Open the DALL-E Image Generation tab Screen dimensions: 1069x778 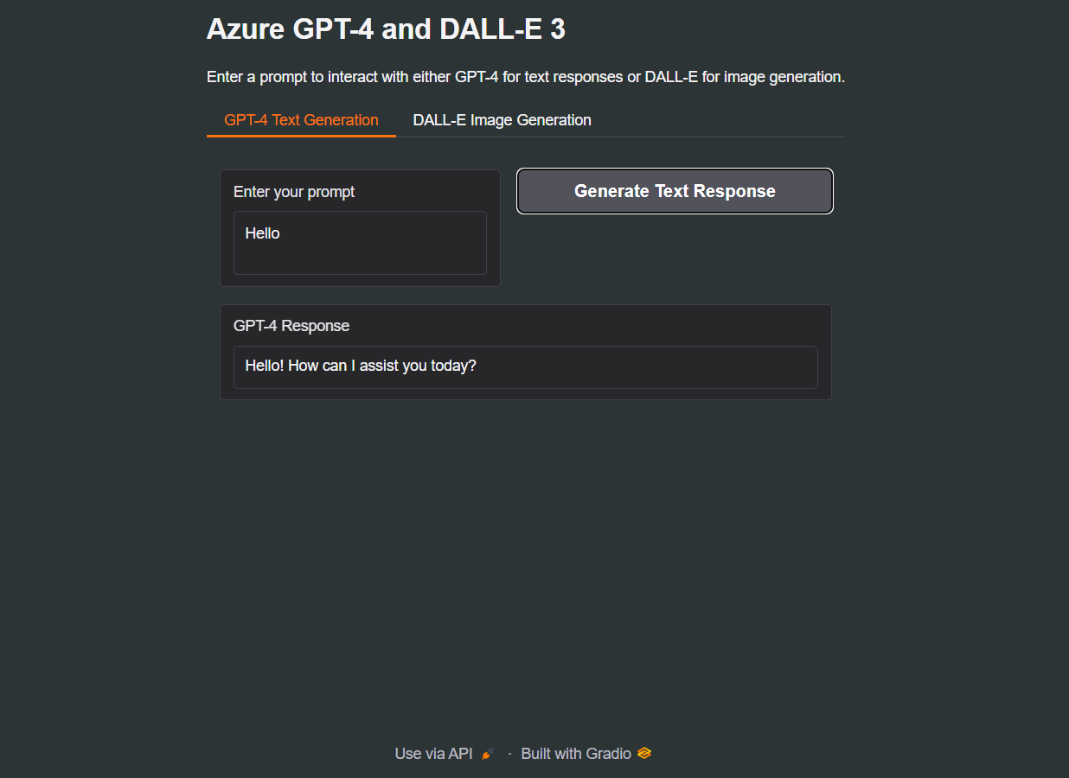502,120
